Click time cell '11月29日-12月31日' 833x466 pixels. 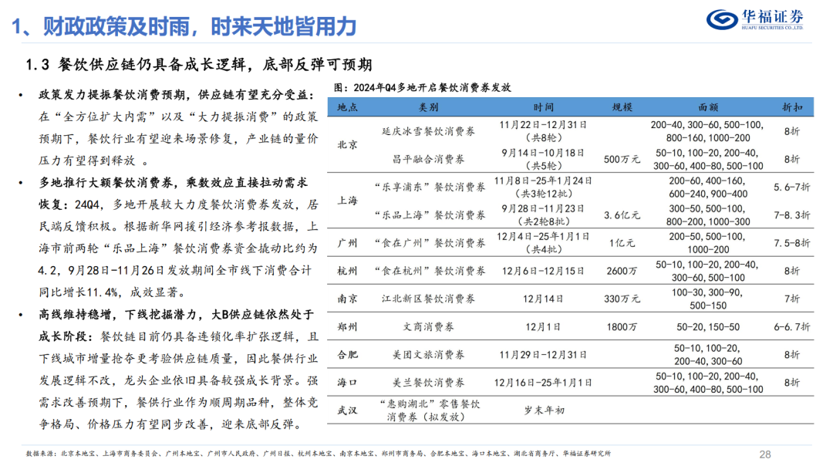543,354
